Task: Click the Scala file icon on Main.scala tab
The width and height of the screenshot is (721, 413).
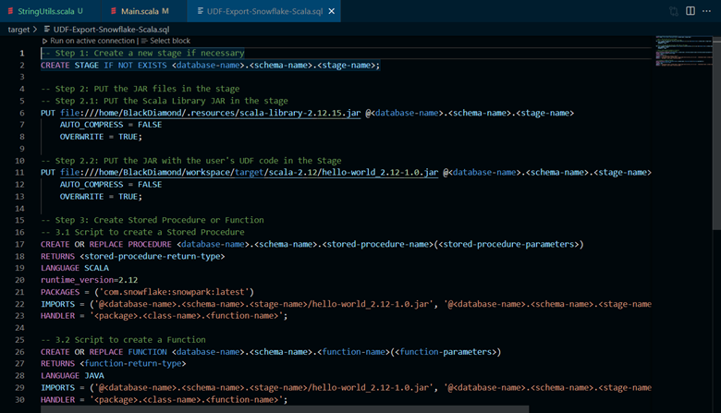Action: pyautogui.click(x=114, y=11)
